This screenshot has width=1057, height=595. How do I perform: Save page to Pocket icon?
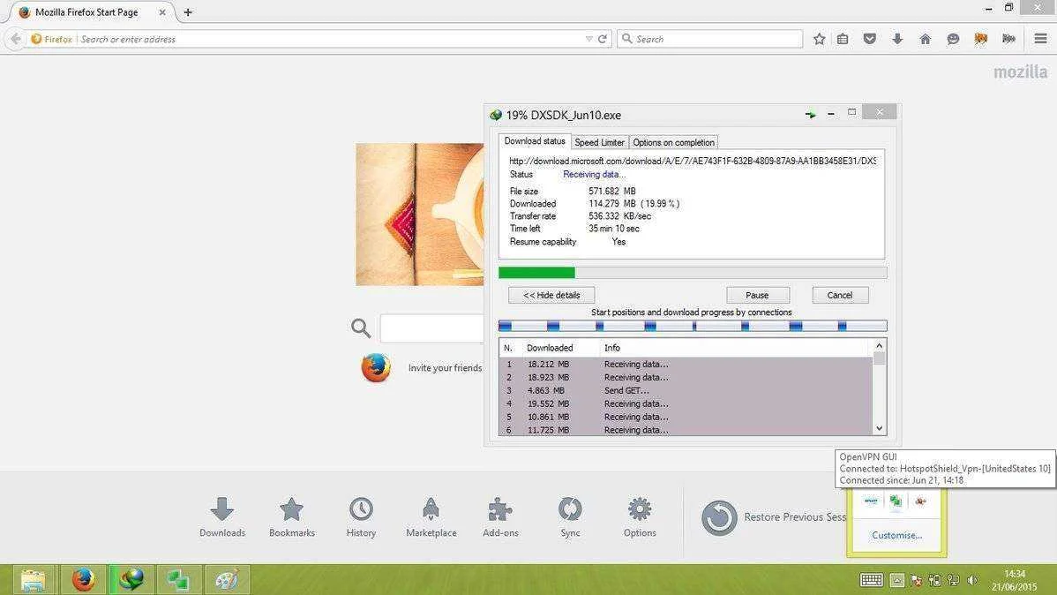pyautogui.click(x=870, y=39)
